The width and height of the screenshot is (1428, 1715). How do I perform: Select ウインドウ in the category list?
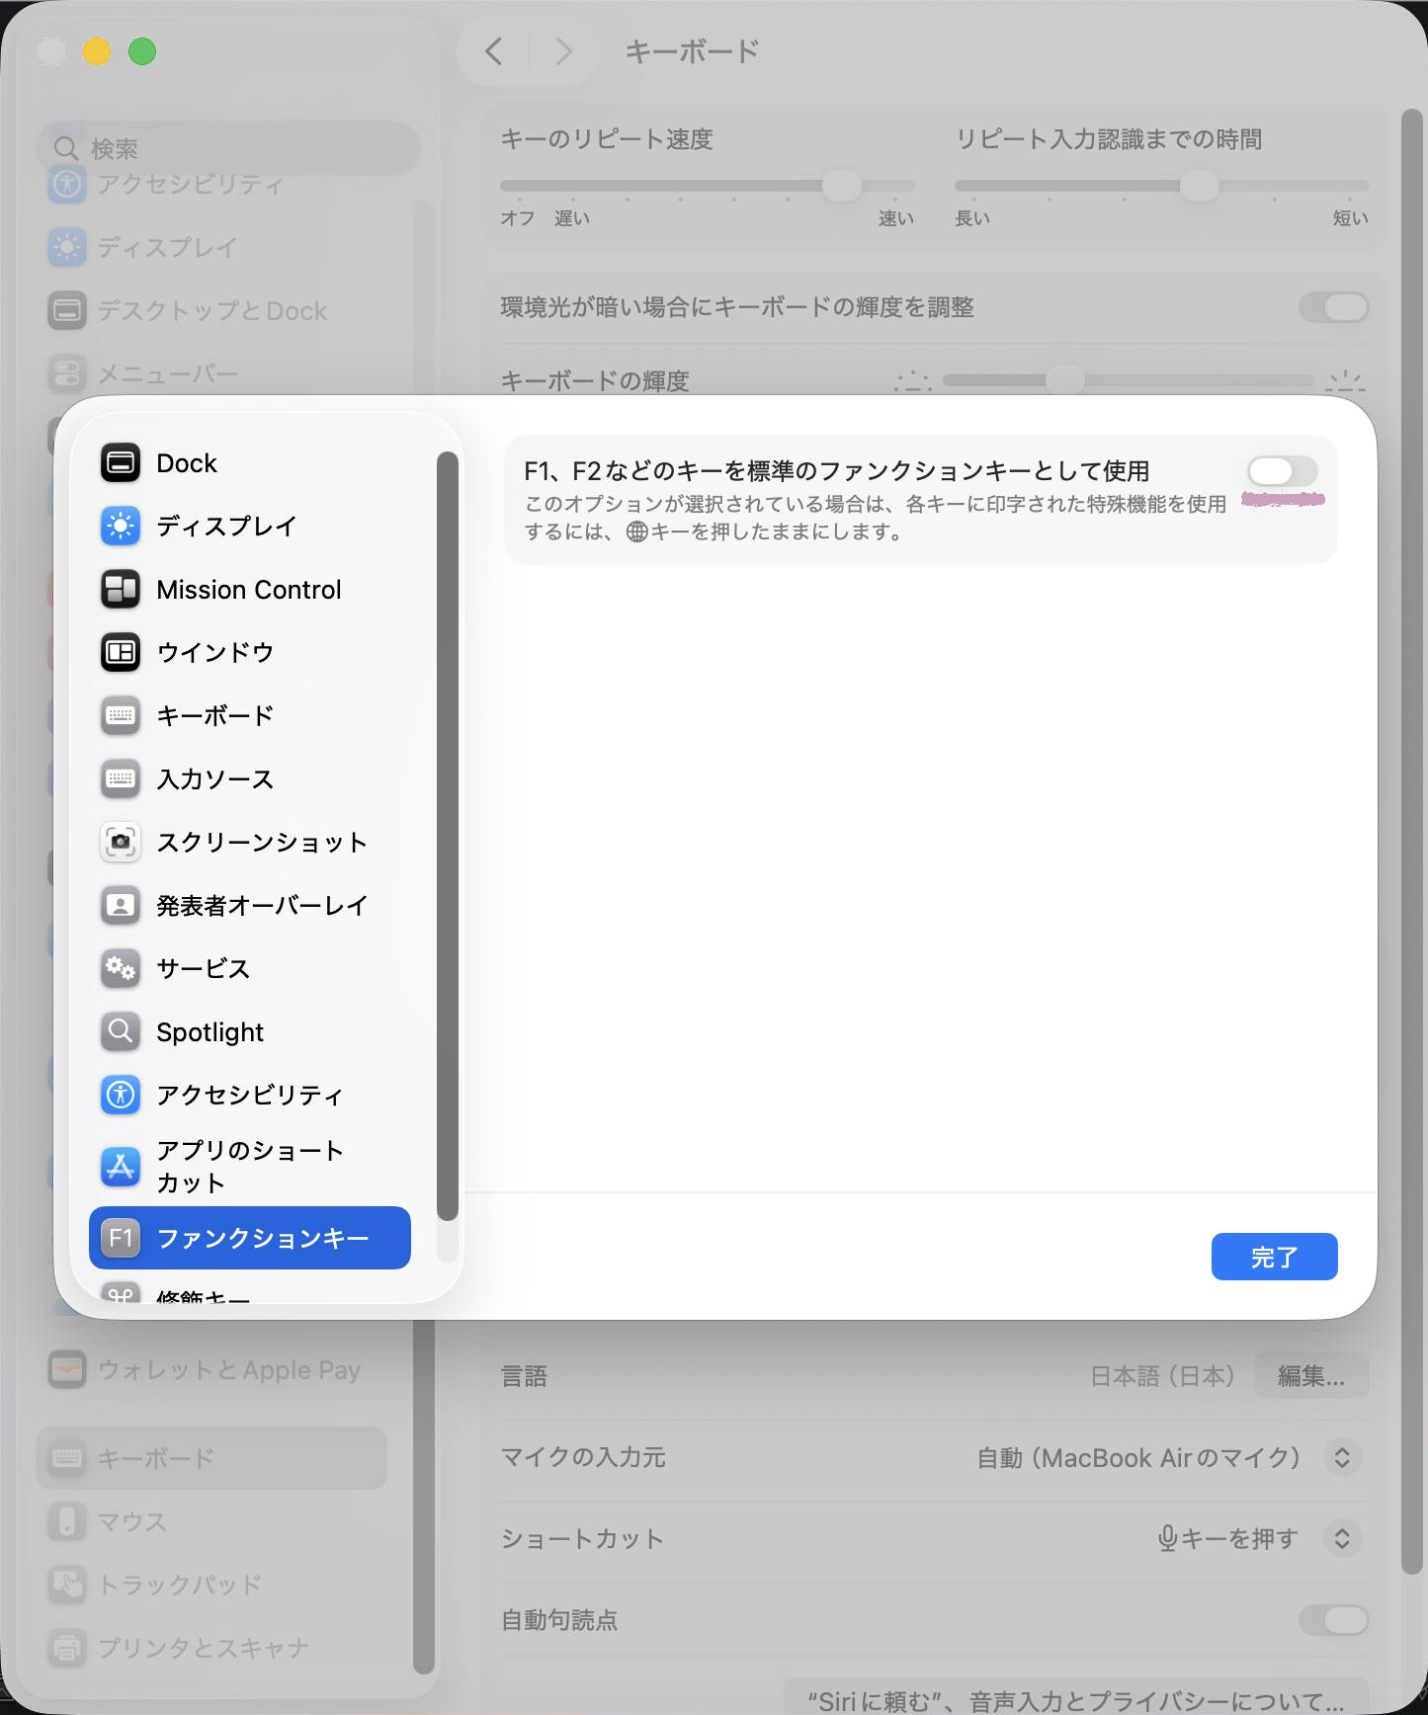click(250, 652)
